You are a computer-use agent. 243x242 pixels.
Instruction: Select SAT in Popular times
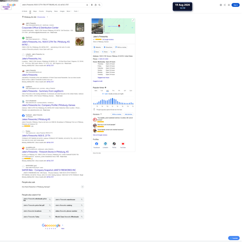125,91
